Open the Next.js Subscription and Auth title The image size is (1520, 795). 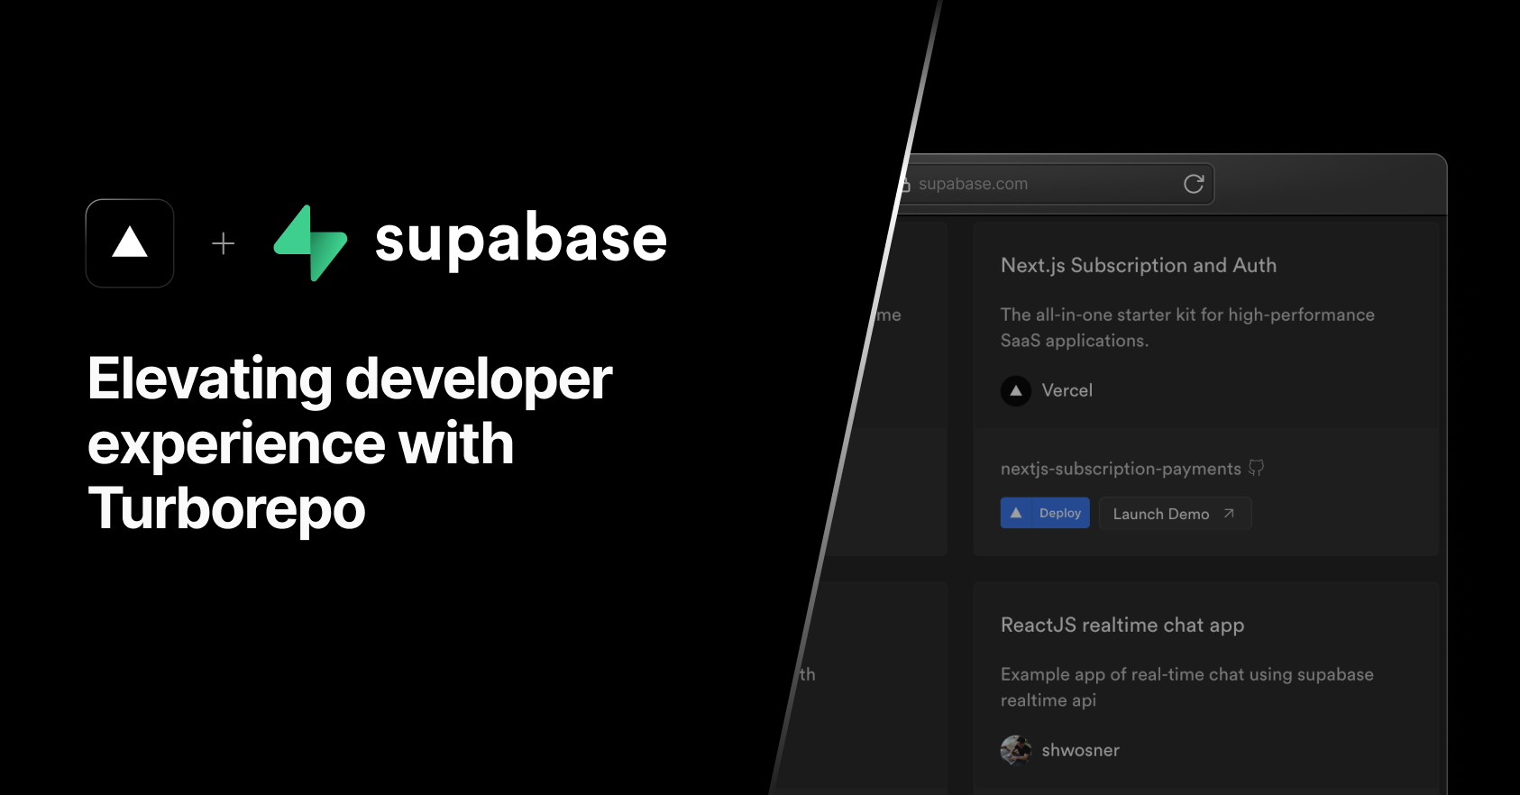1138,265
